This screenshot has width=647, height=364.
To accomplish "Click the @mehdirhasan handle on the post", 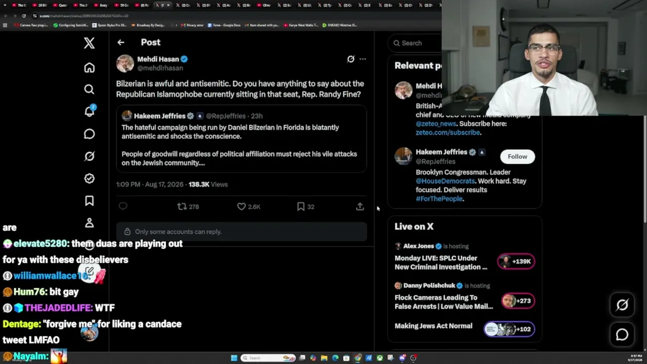I will [160, 68].
